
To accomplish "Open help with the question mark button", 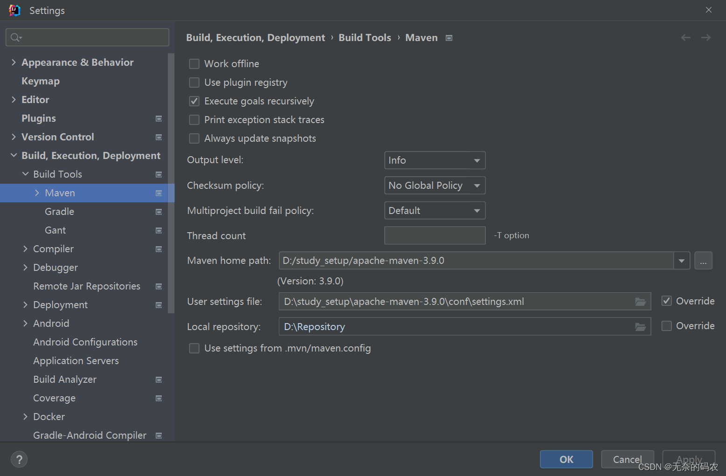I will [19, 459].
